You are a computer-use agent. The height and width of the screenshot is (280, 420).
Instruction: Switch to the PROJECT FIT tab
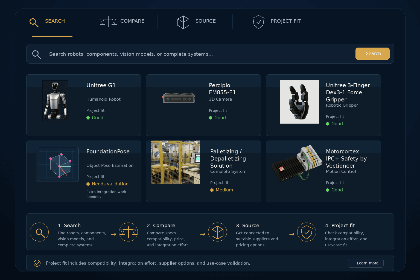coord(286,21)
